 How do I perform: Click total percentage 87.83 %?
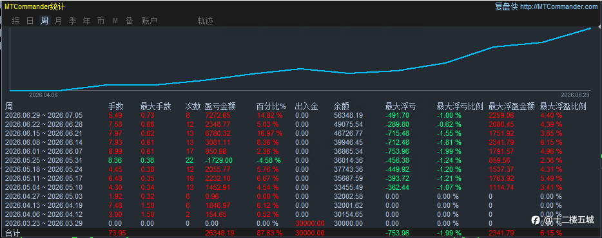269,233
